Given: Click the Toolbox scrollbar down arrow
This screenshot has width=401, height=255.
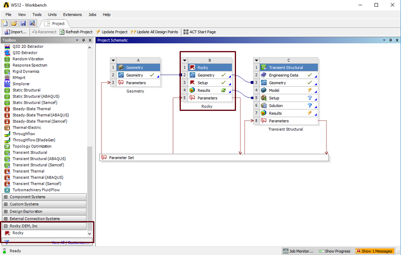Looking at the screenshot, I should 90,234.
